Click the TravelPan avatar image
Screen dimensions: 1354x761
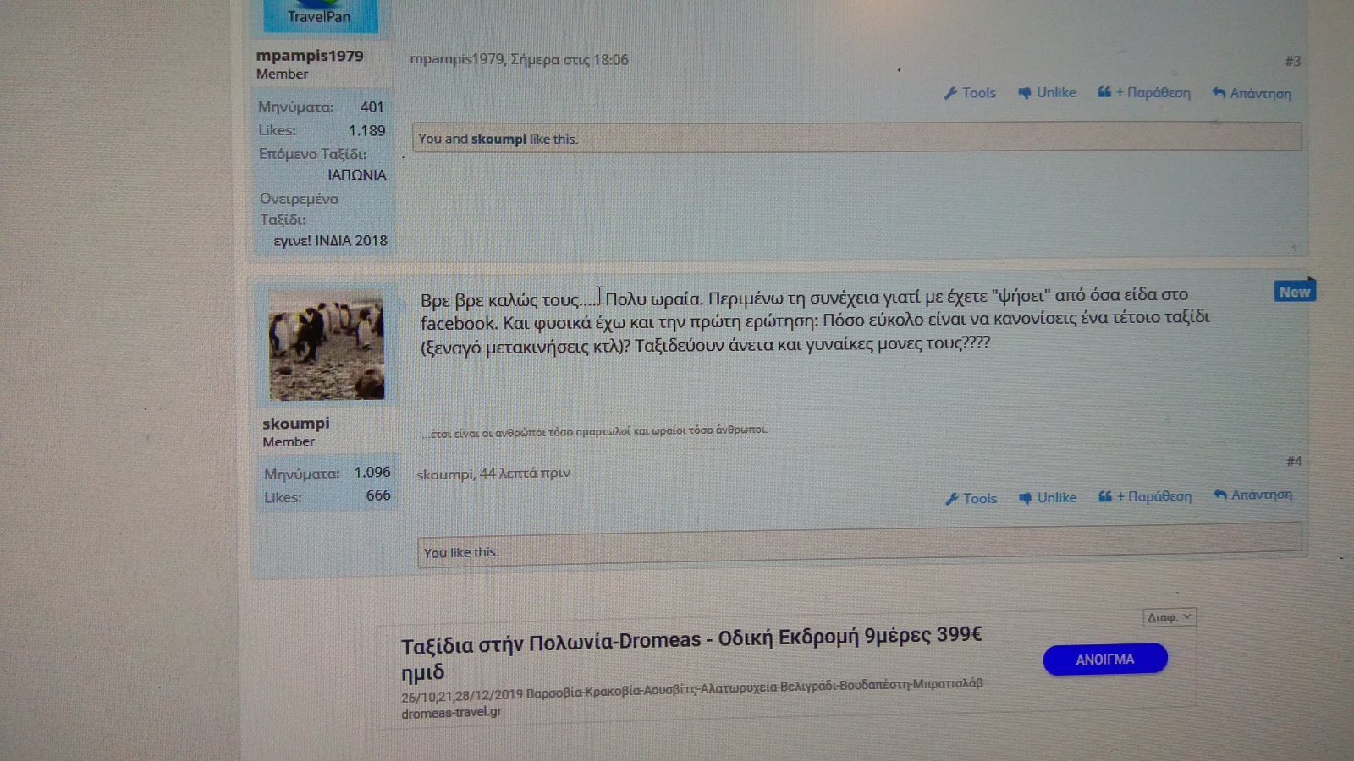click(320, 15)
